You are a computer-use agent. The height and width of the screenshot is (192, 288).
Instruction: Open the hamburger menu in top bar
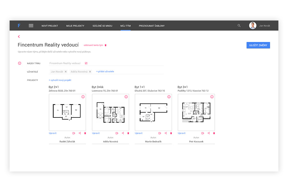coord(31,26)
